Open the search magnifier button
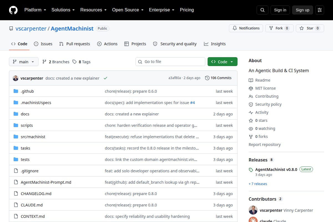Image resolution: width=333 pixels, height=222 pixels. (x=263, y=10)
